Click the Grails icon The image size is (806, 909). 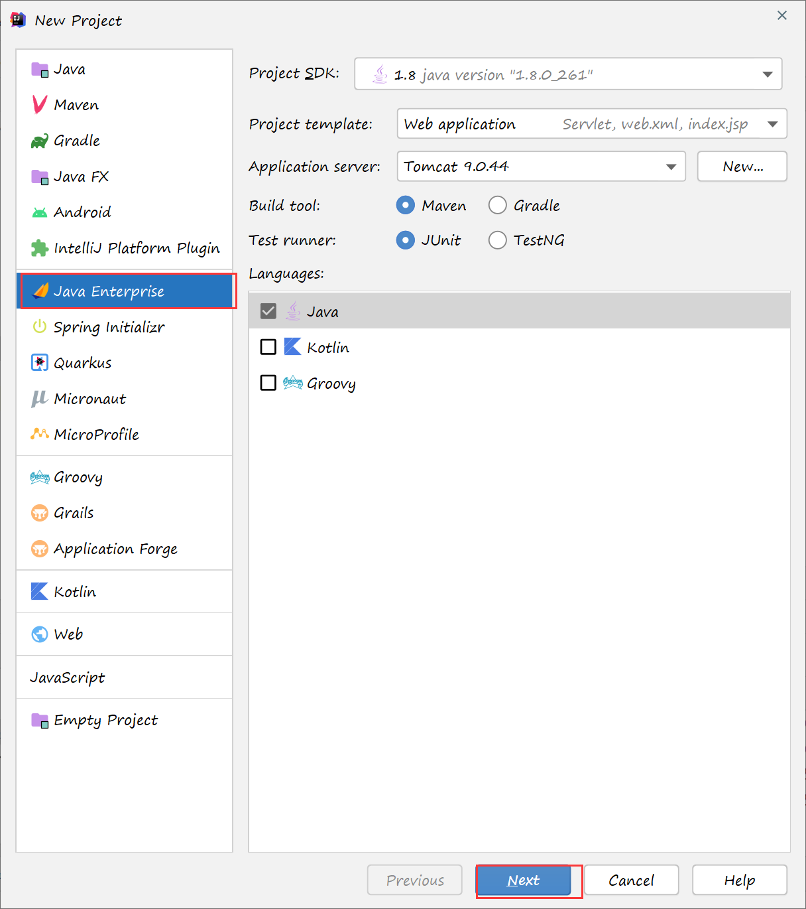40,513
